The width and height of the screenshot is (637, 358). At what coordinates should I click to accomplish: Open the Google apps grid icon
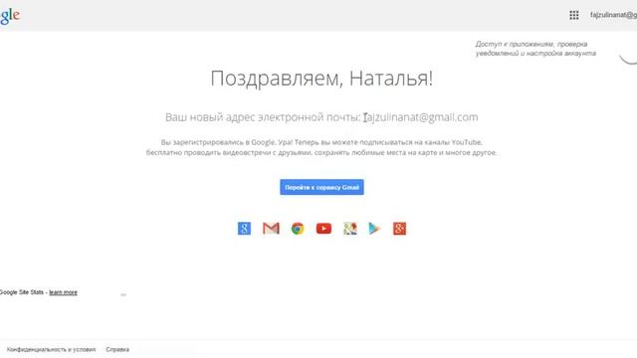[x=573, y=16]
